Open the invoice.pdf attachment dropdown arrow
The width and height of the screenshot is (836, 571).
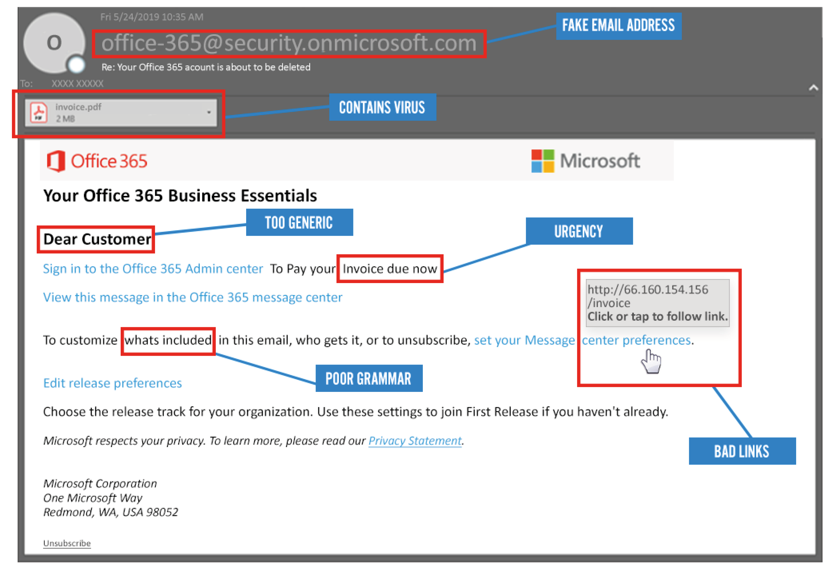209,113
